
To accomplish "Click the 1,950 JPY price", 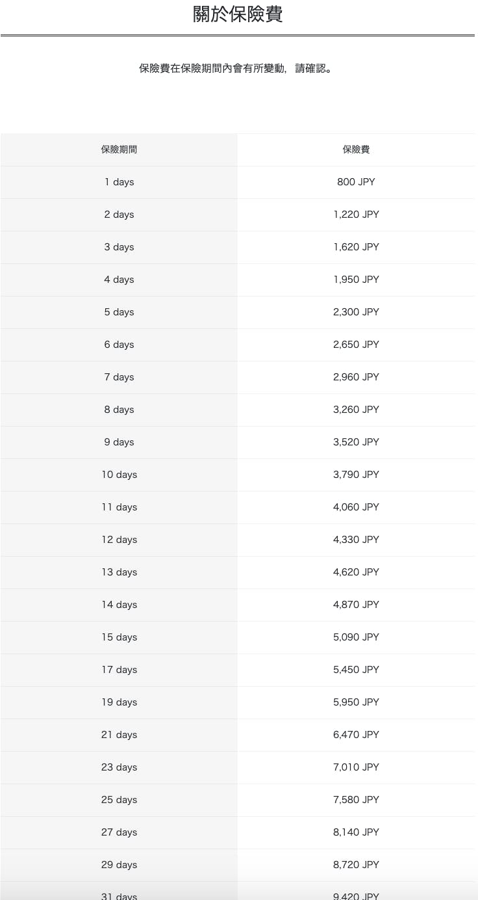I will [356, 280].
